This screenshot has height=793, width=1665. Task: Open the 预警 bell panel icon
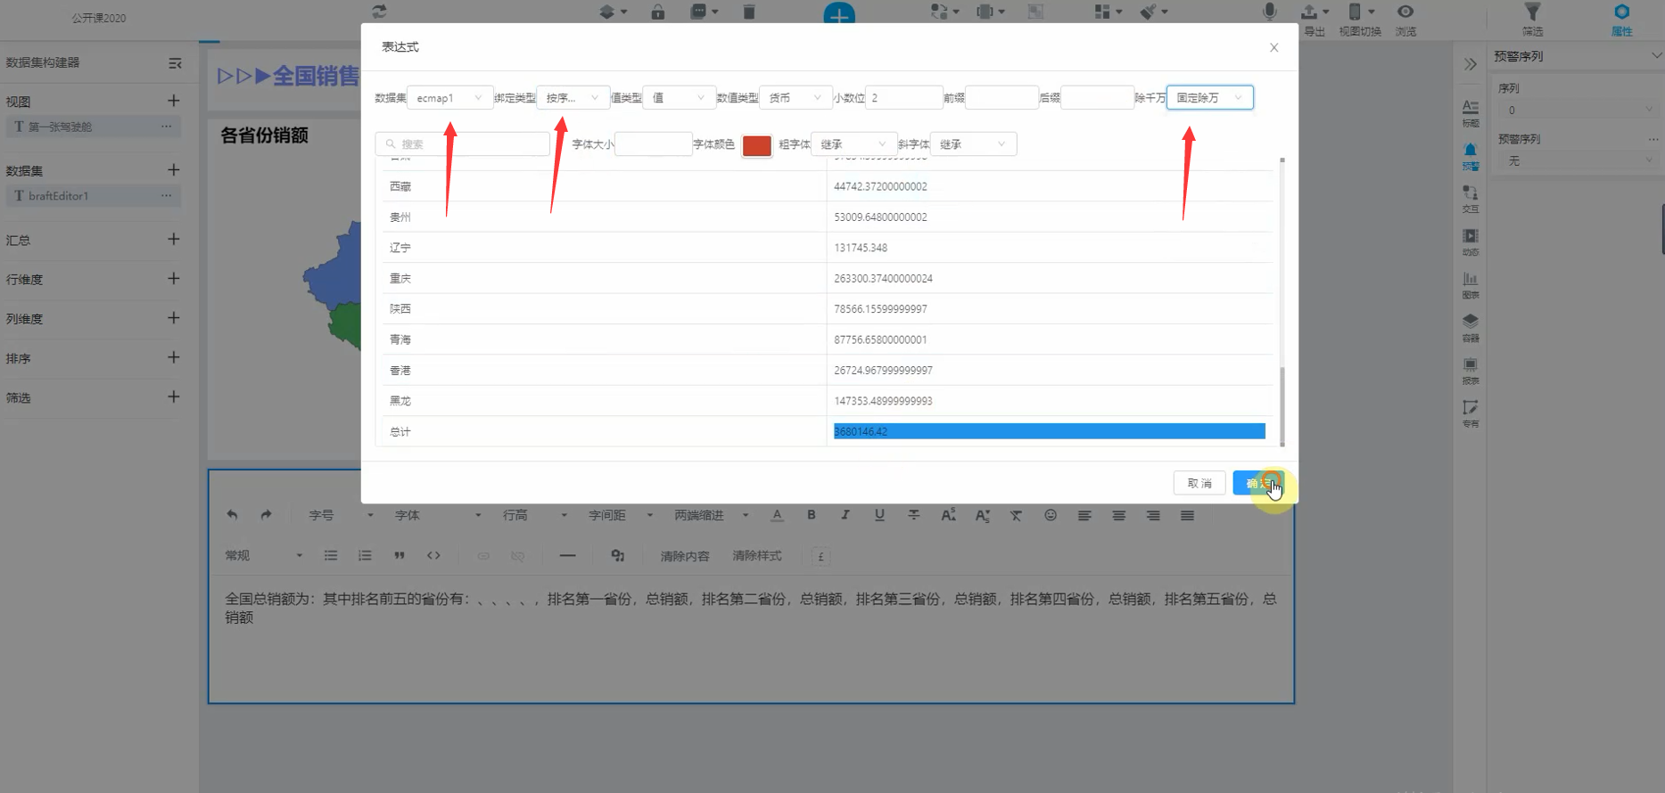(x=1471, y=155)
